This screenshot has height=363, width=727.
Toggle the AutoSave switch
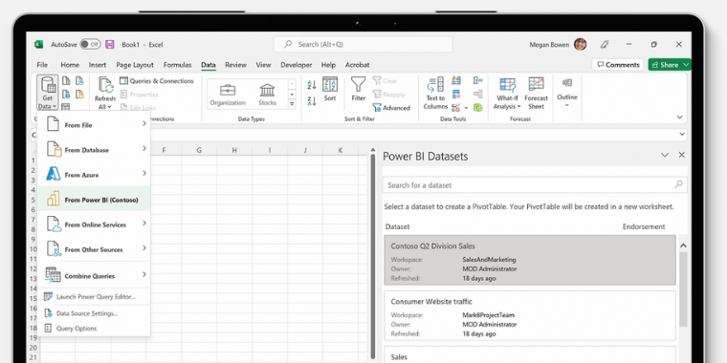coord(90,45)
